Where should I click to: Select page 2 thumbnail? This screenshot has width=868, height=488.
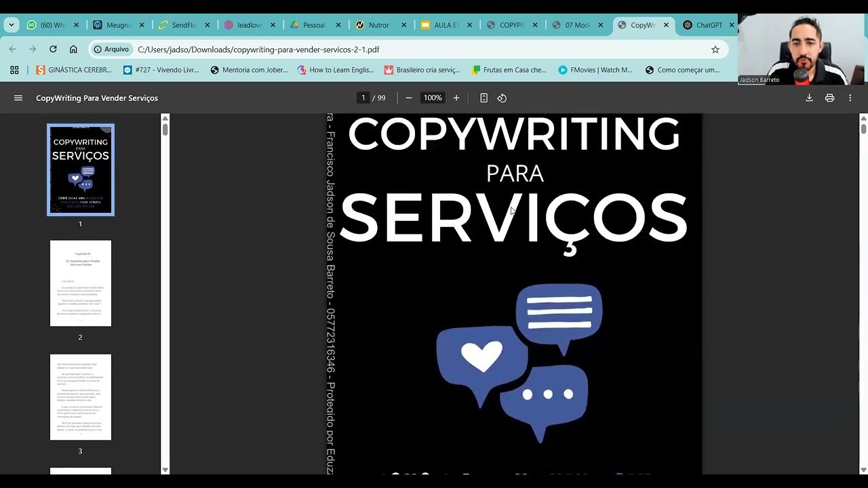pyautogui.click(x=81, y=283)
